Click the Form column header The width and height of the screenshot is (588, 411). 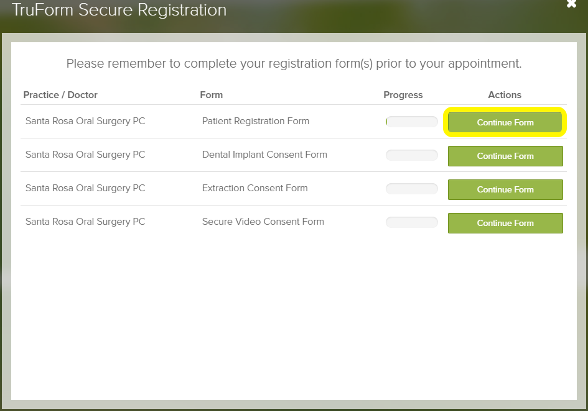(x=211, y=95)
